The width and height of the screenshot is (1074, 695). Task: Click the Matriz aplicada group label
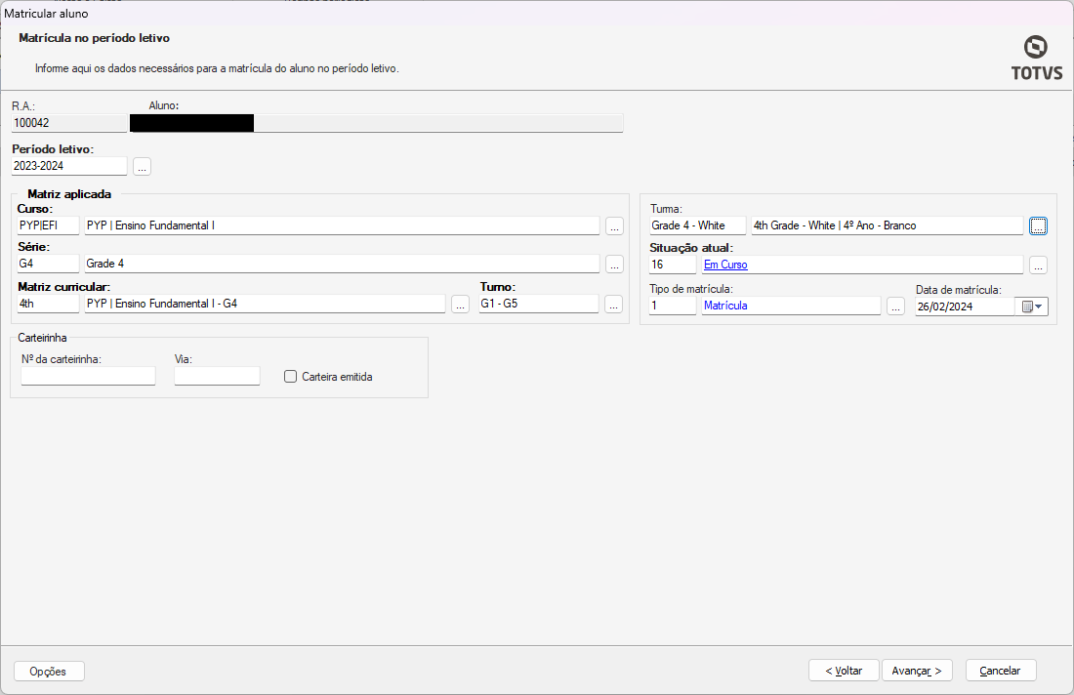pyautogui.click(x=69, y=194)
